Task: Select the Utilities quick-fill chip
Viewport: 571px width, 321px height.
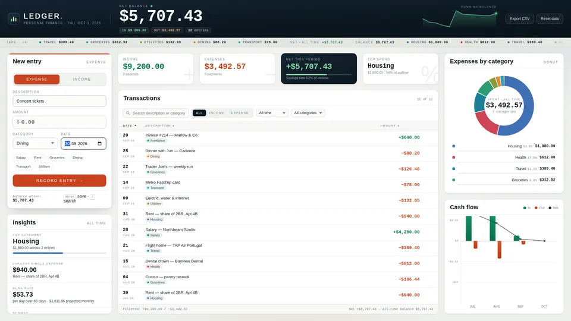Action: click(45, 166)
